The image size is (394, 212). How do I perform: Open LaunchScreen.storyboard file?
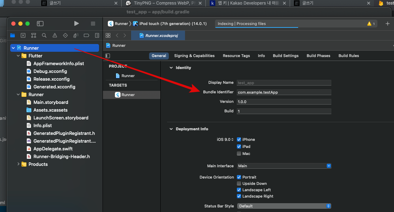tap(57, 118)
